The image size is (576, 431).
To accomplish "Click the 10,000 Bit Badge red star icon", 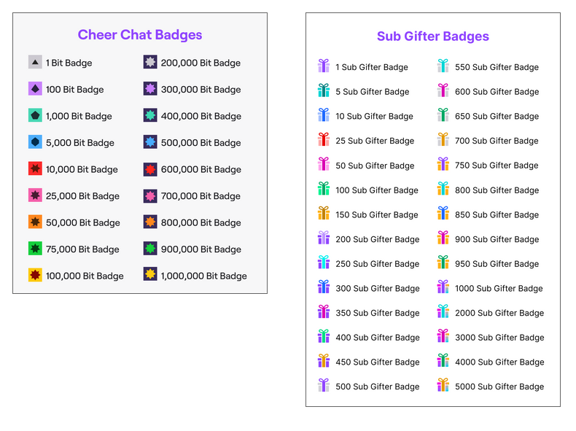I will pos(35,168).
